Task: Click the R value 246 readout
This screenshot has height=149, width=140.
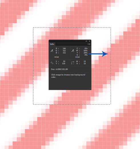Action: pos(64,48)
